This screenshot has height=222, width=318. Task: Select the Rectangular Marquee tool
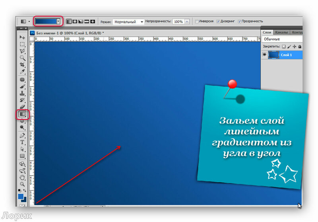tap(22, 44)
